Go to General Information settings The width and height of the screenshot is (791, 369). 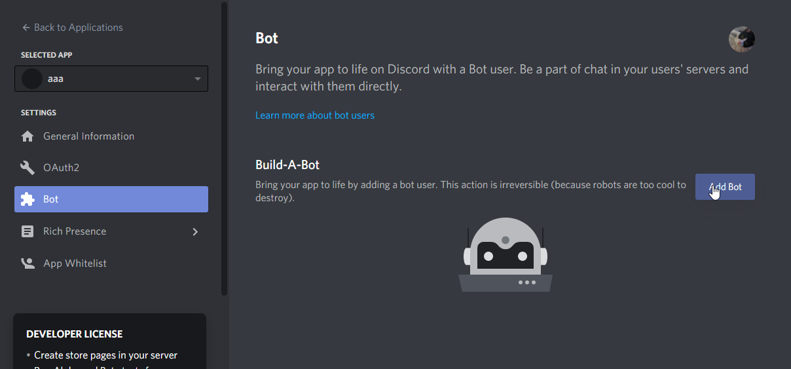coord(88,136)
